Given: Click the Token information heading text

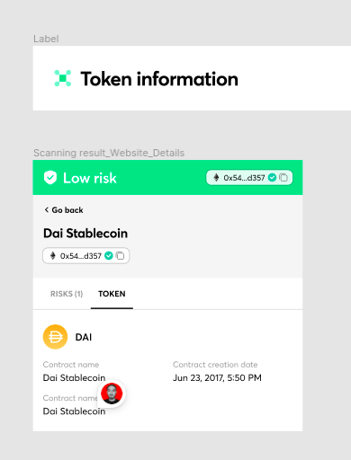Looking at the screenshot, I should [x=159, y=79].
